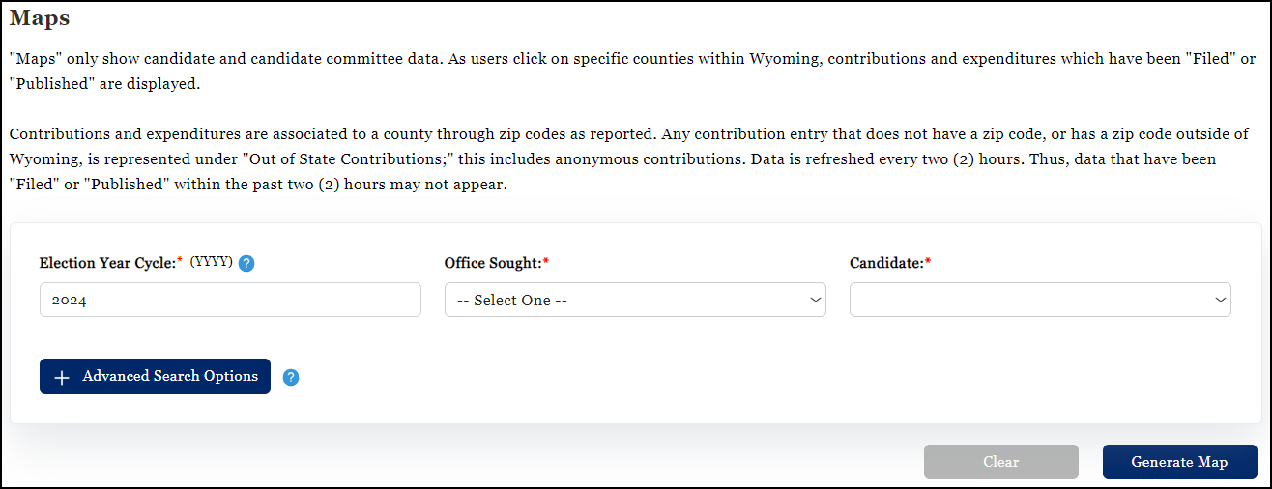Viewport: 1272px width, 489px height.
Task: Click the Election Year Cycle label
Action: pos(106,263)
